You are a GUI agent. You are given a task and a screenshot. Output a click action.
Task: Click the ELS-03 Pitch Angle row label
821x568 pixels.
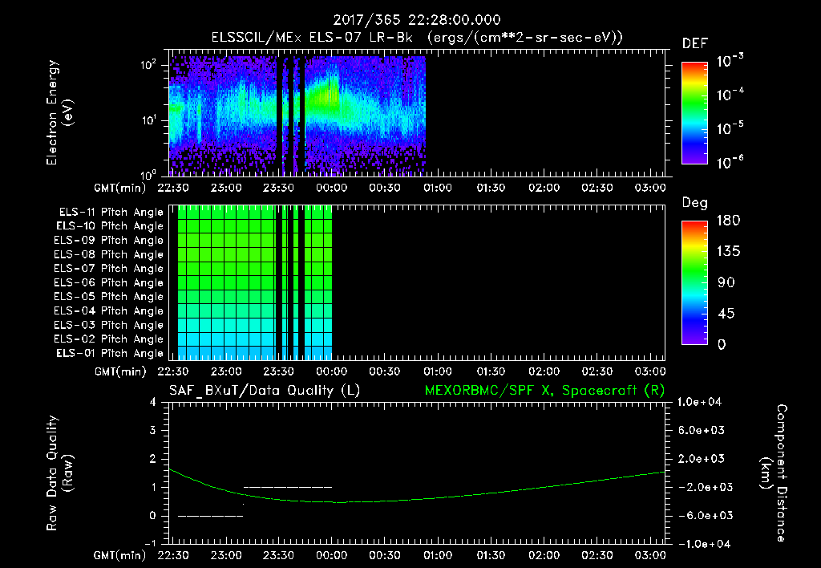[x=108, y=325]
